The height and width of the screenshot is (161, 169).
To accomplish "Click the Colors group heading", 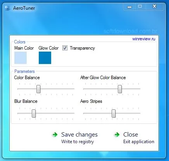I will (x=20, y=42).
